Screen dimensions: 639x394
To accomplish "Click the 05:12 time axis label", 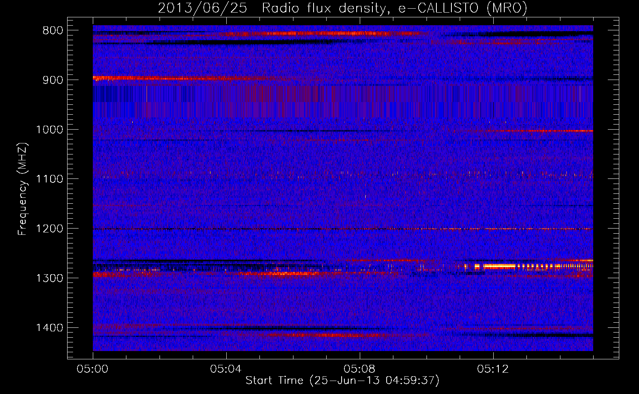I will 493,369.
